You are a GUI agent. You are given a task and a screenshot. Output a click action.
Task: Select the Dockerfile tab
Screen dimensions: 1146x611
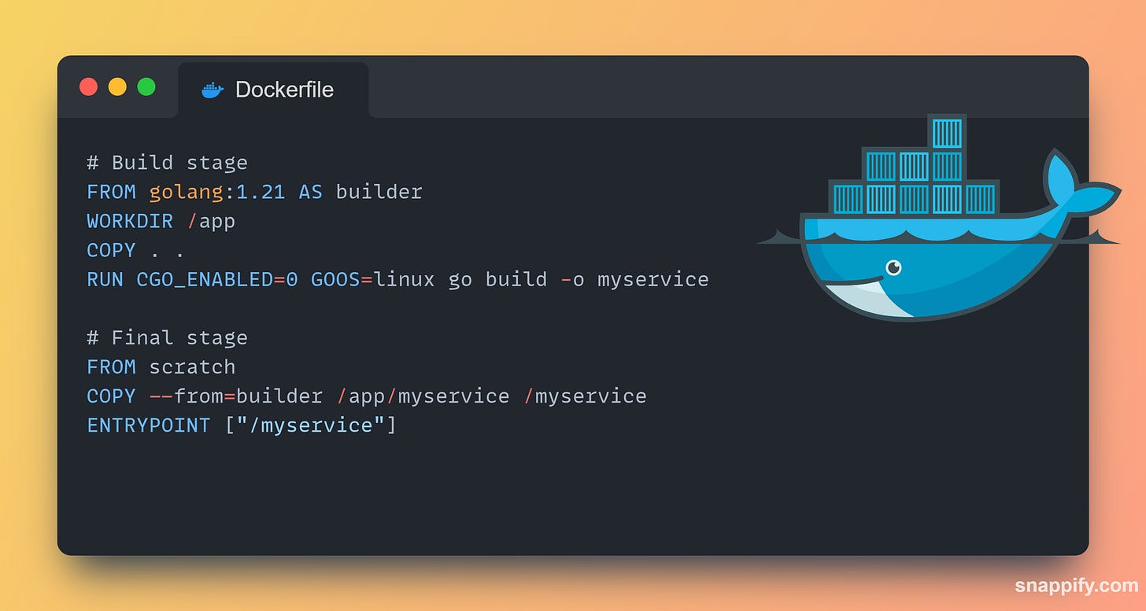tap(273, 90)
